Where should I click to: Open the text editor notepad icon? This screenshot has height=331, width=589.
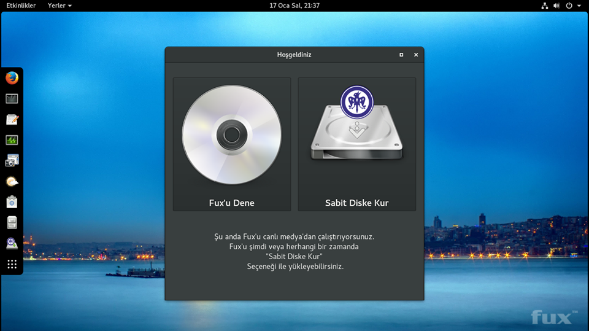[12, 119]
